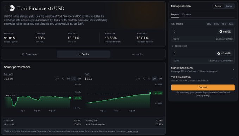Open the privacy policy link
This screenshot has width=239, height=136.
pyautogui.click(x=203, y=96)
